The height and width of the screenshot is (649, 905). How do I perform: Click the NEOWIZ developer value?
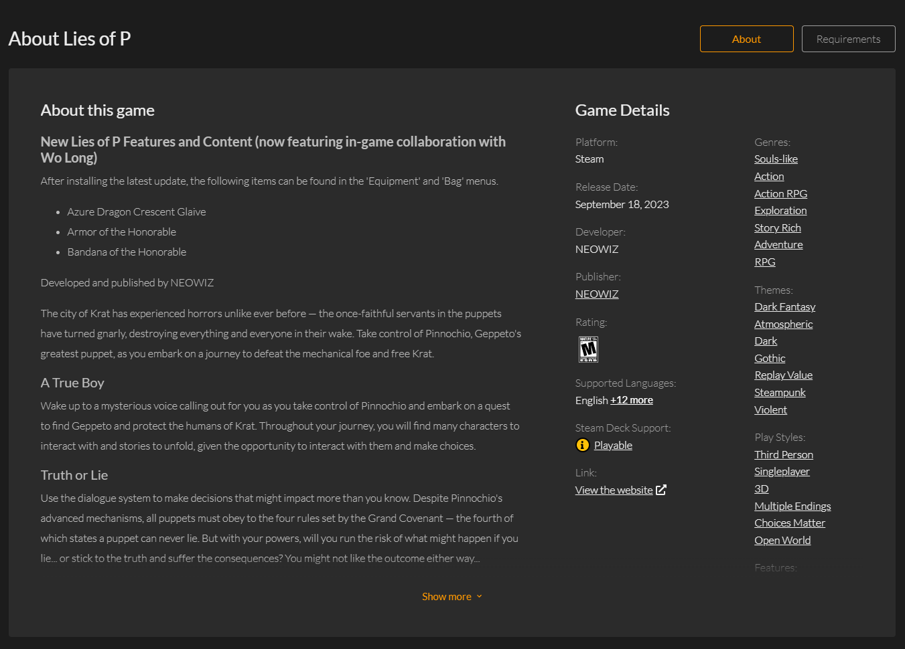click(597, 250)
